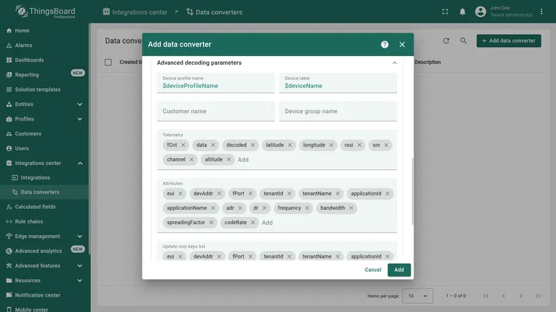
Task: Open Rule chains in sidebar
Action: (x=44, y=221)
